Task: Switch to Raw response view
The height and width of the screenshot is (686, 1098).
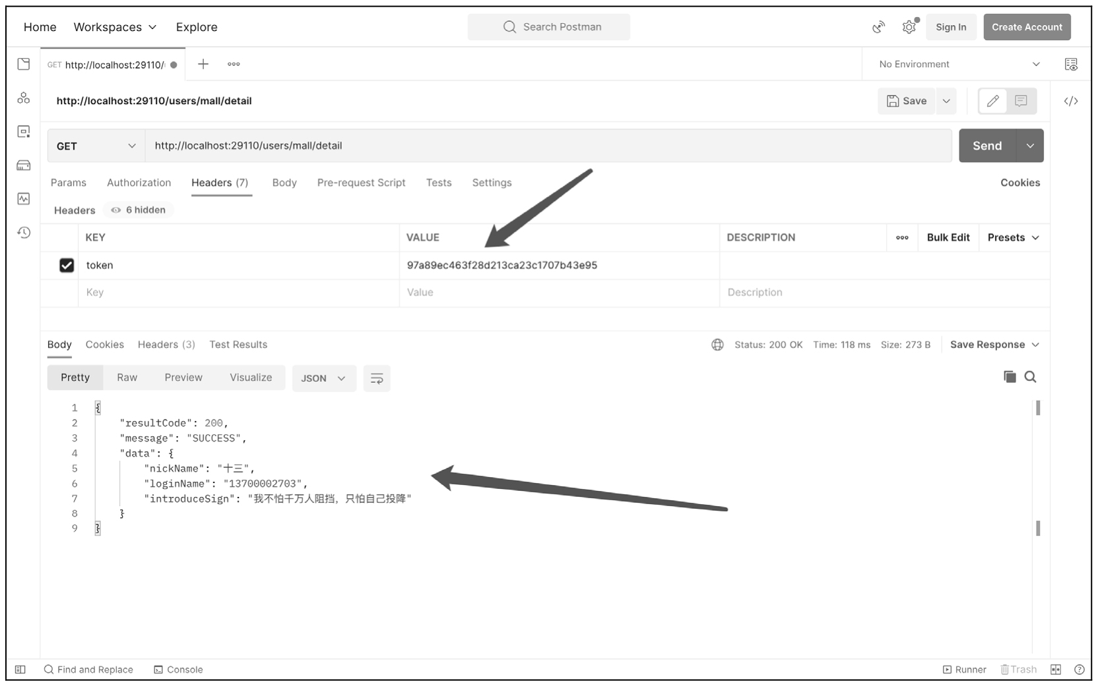Action: click(x=127, y=378)
